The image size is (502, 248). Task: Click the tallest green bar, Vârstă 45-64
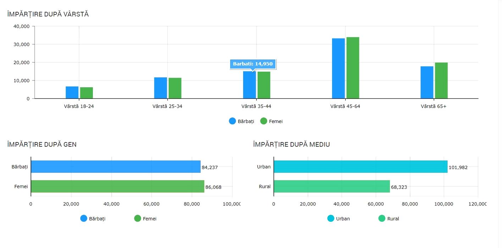pos(353,68)
